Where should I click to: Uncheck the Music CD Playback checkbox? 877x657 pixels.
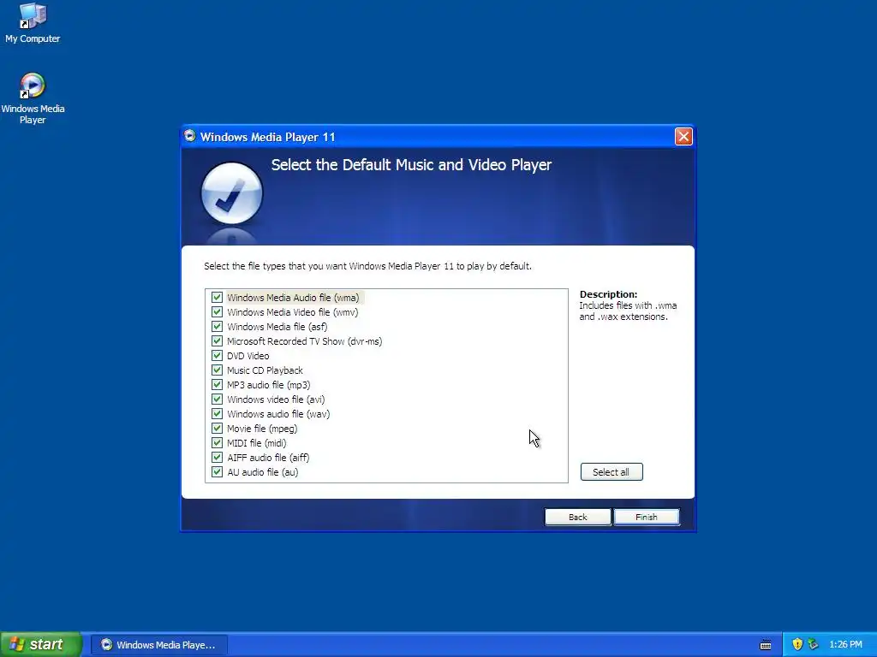coord(217,370)
